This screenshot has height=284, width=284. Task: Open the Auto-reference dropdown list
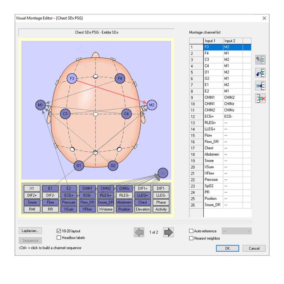(237, 231)
